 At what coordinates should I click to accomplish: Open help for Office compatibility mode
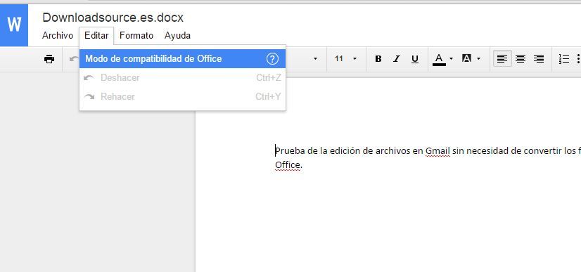coord(272,59)
